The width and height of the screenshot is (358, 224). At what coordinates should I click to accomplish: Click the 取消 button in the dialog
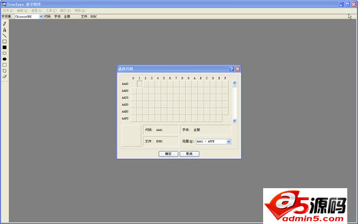[189, 154]
